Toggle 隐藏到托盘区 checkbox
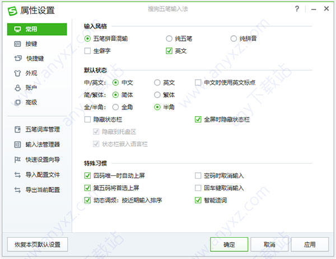Screen dimensions: 336x259 tap(96, 132)
